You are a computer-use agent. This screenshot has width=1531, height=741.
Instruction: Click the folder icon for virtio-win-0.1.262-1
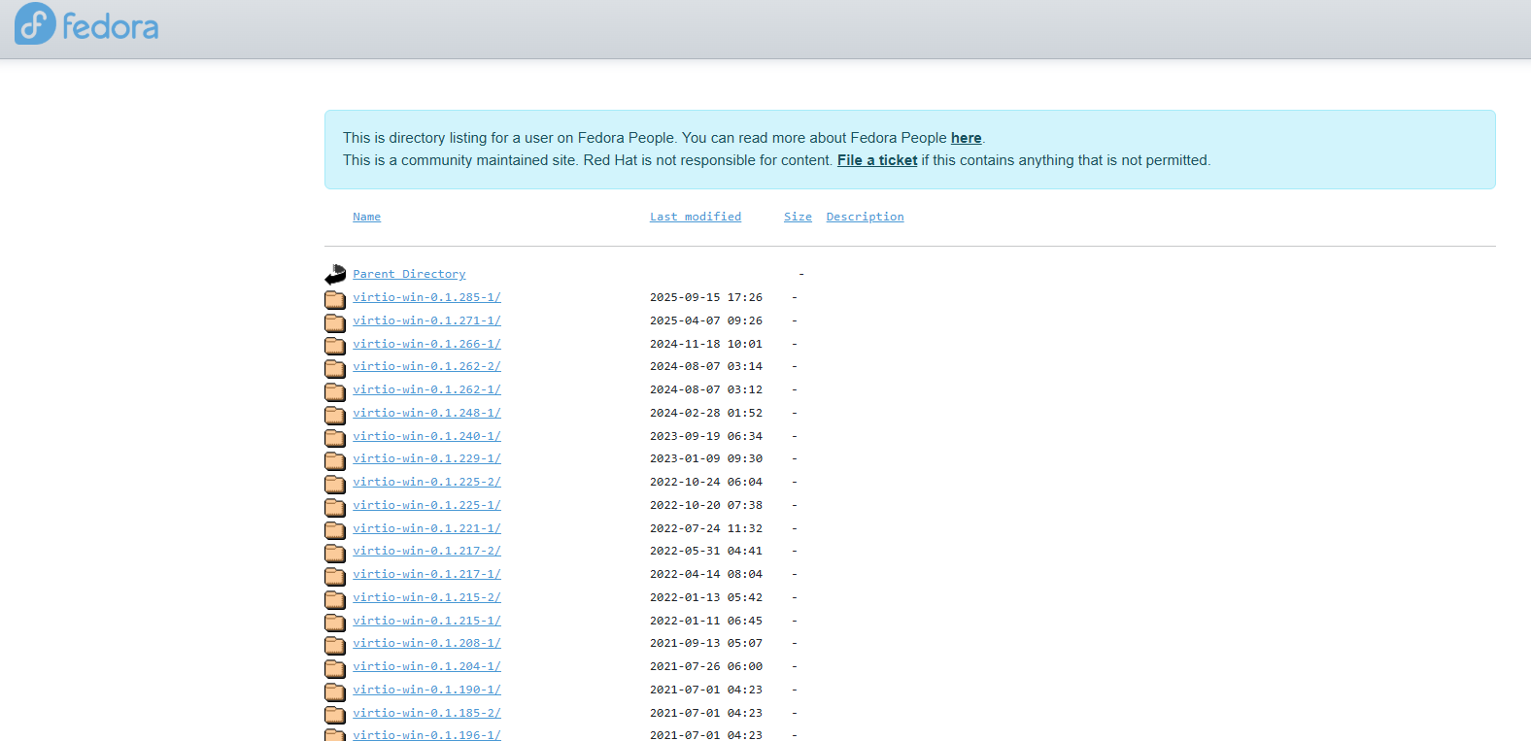tap(335, 390)
